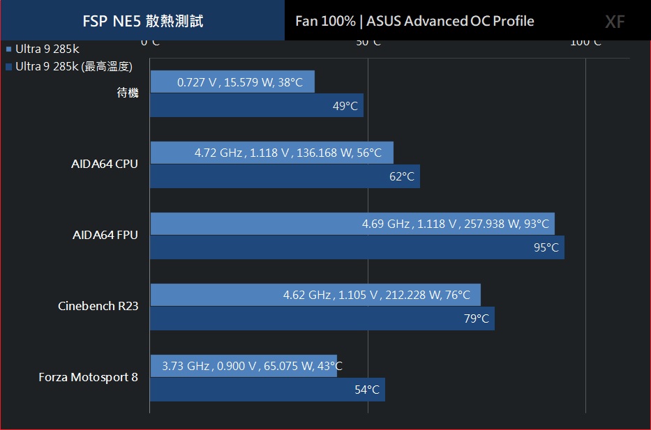Select the XF logo in the header
Viewport: 651px width, 430px height.
click(615, 22)
